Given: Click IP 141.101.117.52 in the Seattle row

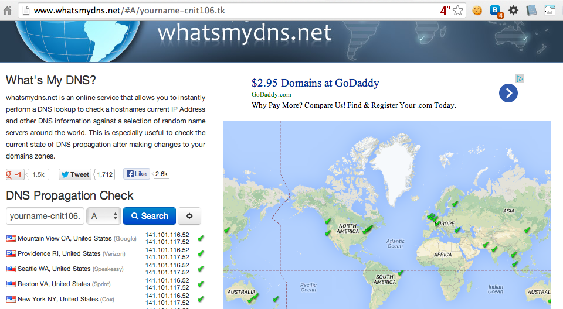Looking at the screenshot, I should click(167, 272).
